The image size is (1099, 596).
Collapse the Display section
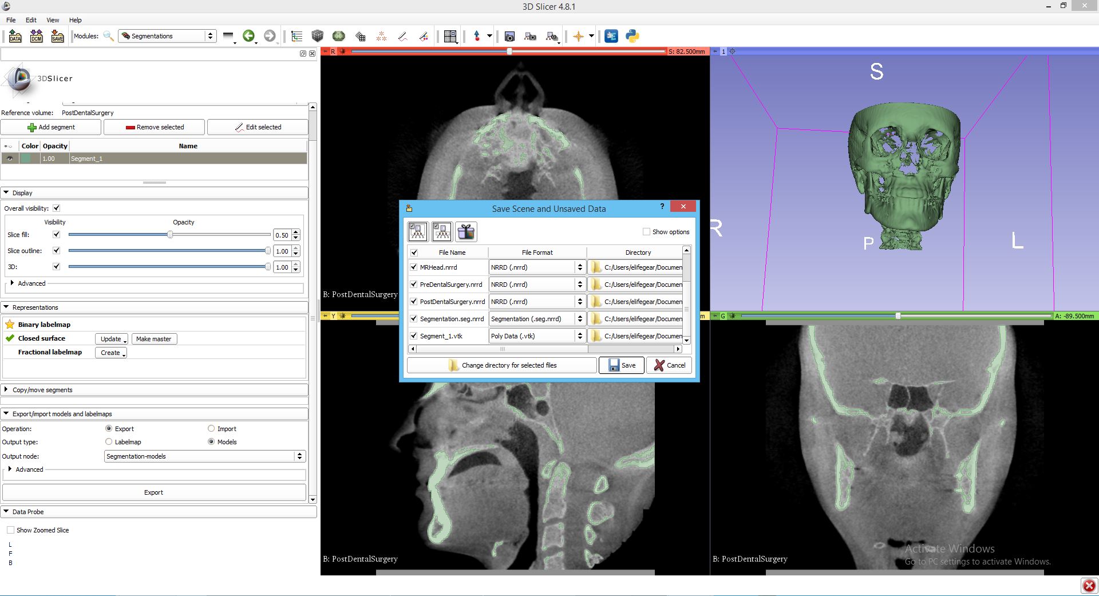pyautogui.click(x=155, y=193)
